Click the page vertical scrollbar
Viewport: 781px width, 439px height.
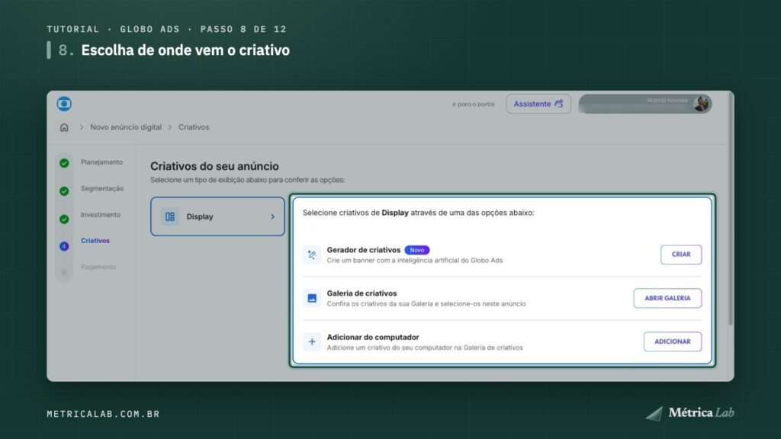click(731, 209)
